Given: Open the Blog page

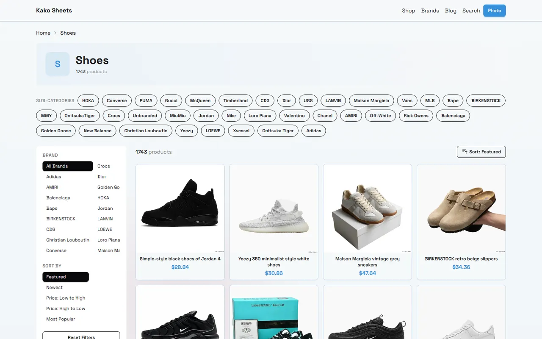Looking at the screenshot, I should tap(451, 11).
